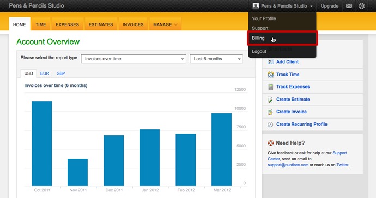Open the ESTIMATES tab
376x198 pixels.
(101, 24)
